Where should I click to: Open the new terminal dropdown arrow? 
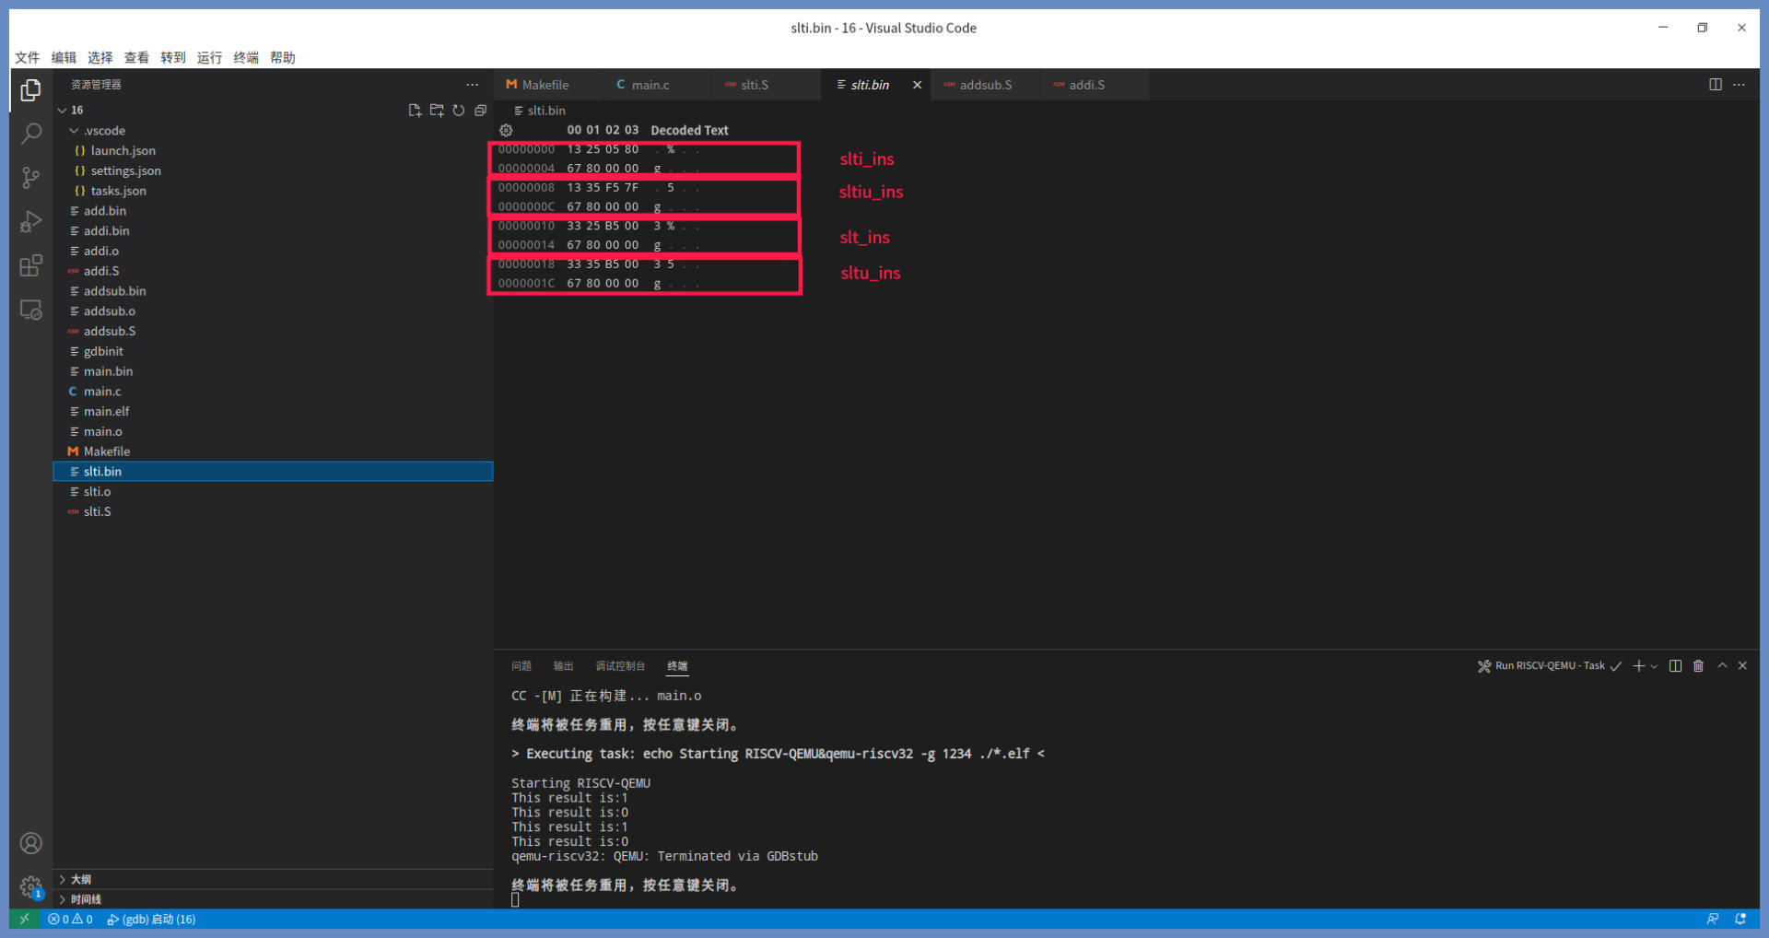pos(1655,666)
